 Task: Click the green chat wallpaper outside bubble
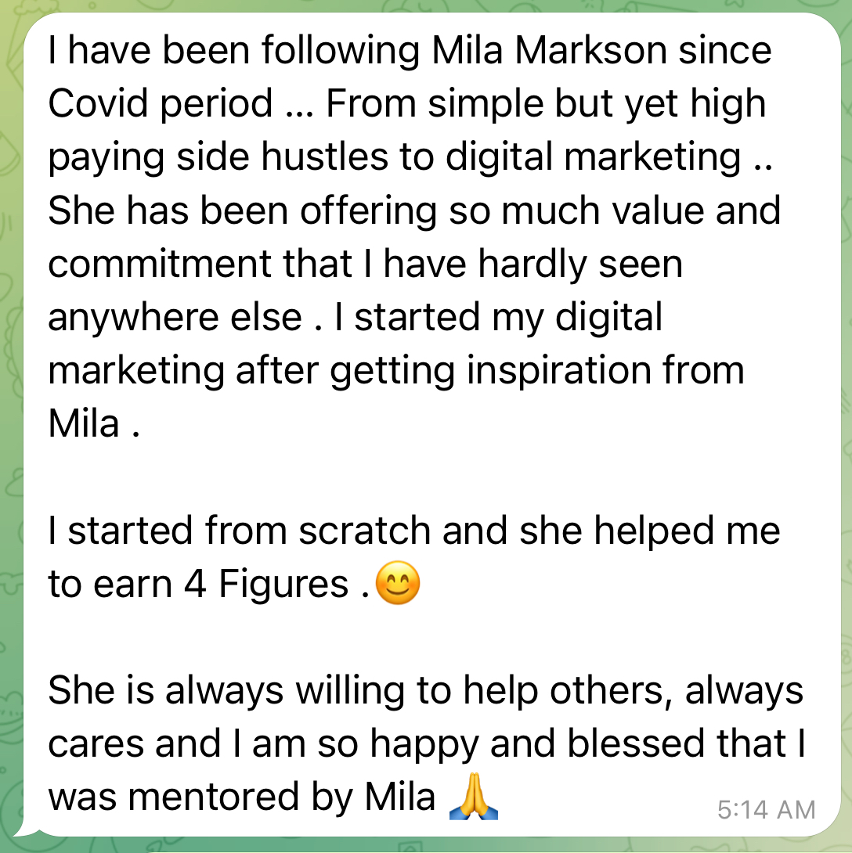tap(10, 435)
